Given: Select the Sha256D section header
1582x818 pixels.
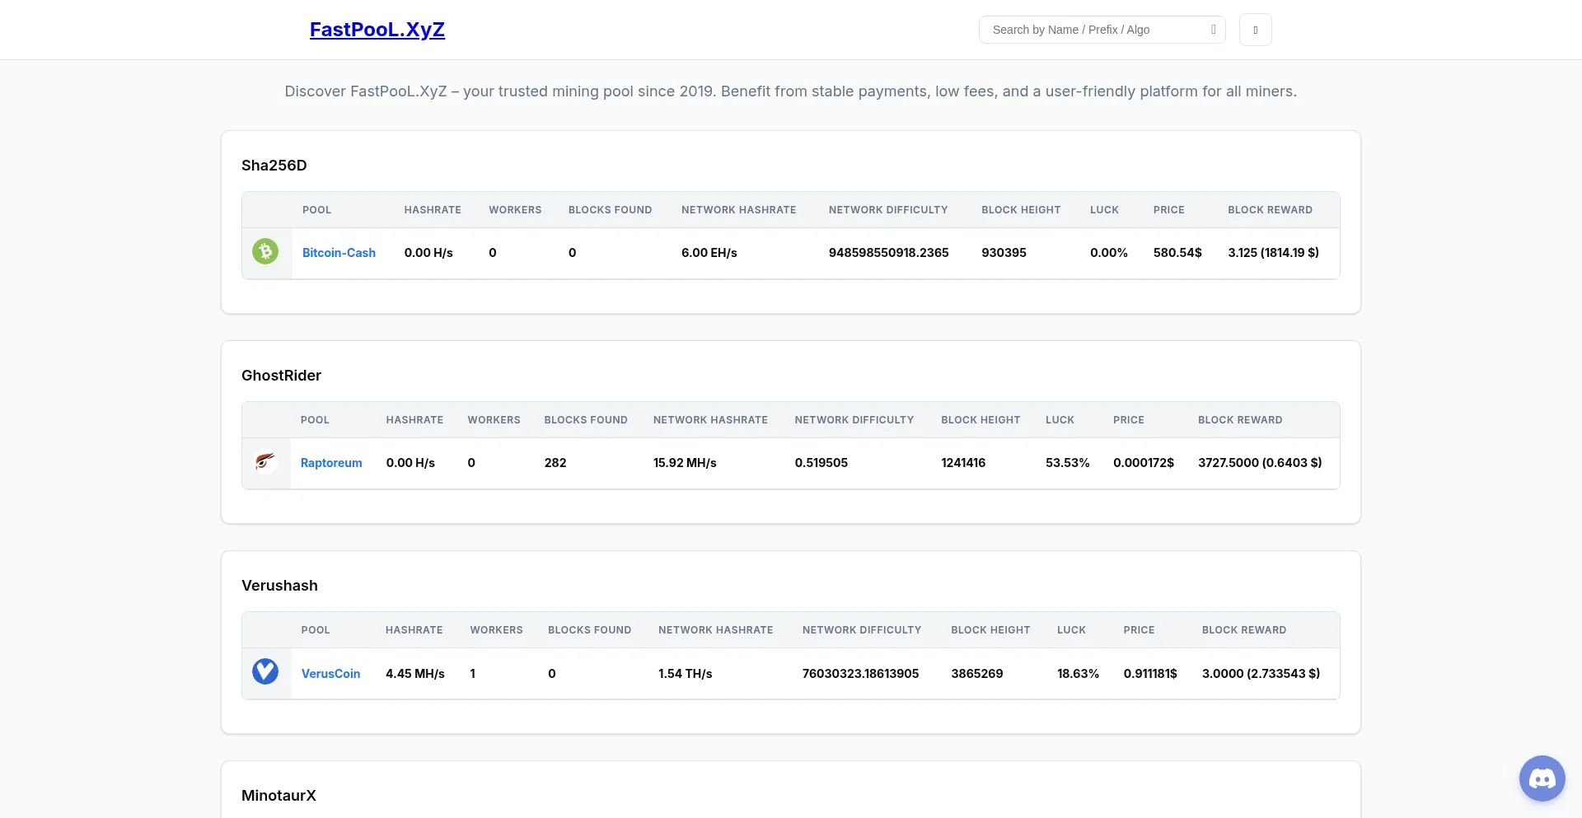Looking at the screenshot, I should click(x=274, y=166).
